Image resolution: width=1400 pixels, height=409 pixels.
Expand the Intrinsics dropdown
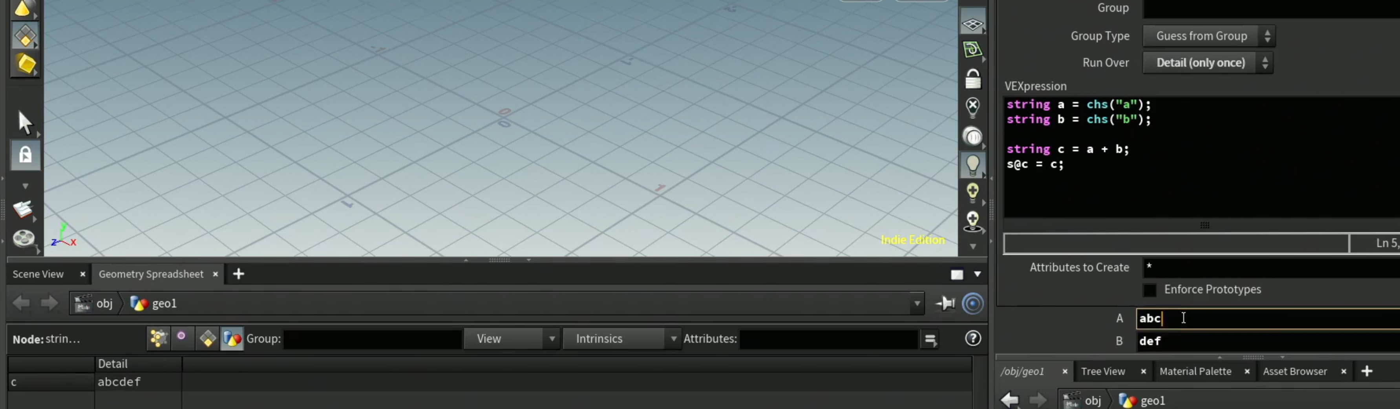622,338
